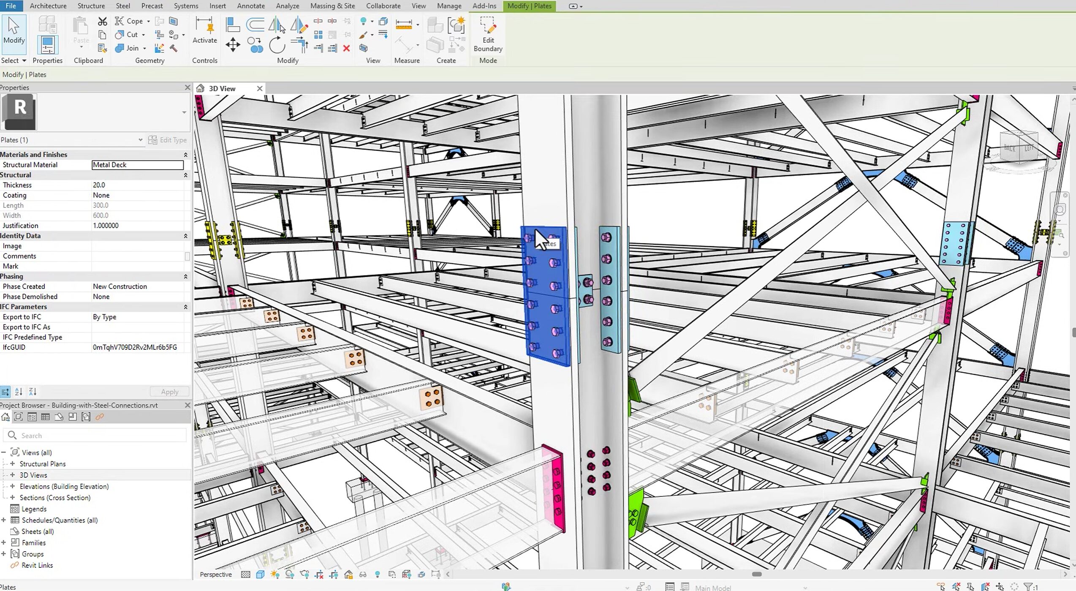Open the Collaborate menu

pyautogui.click(x=383, y=5)
